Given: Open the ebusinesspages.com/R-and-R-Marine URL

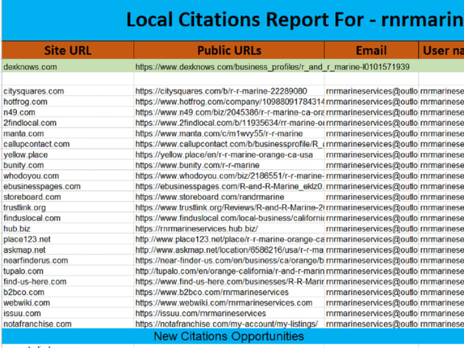Looking at the screenshot, I should [229, 187].
